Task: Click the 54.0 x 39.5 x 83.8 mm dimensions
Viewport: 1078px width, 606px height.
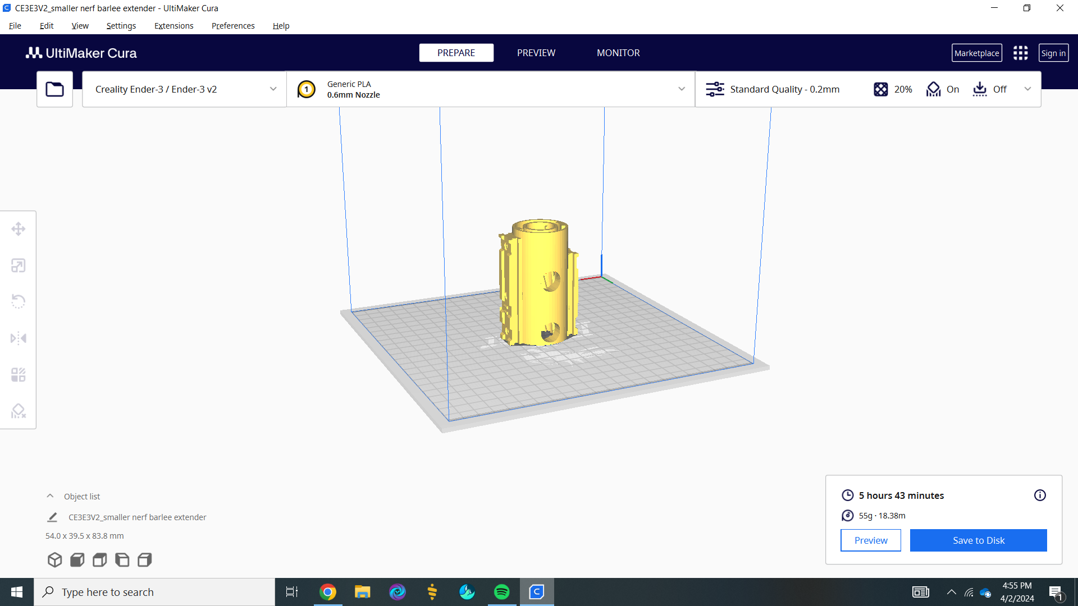Action: [x=85, y=536]
